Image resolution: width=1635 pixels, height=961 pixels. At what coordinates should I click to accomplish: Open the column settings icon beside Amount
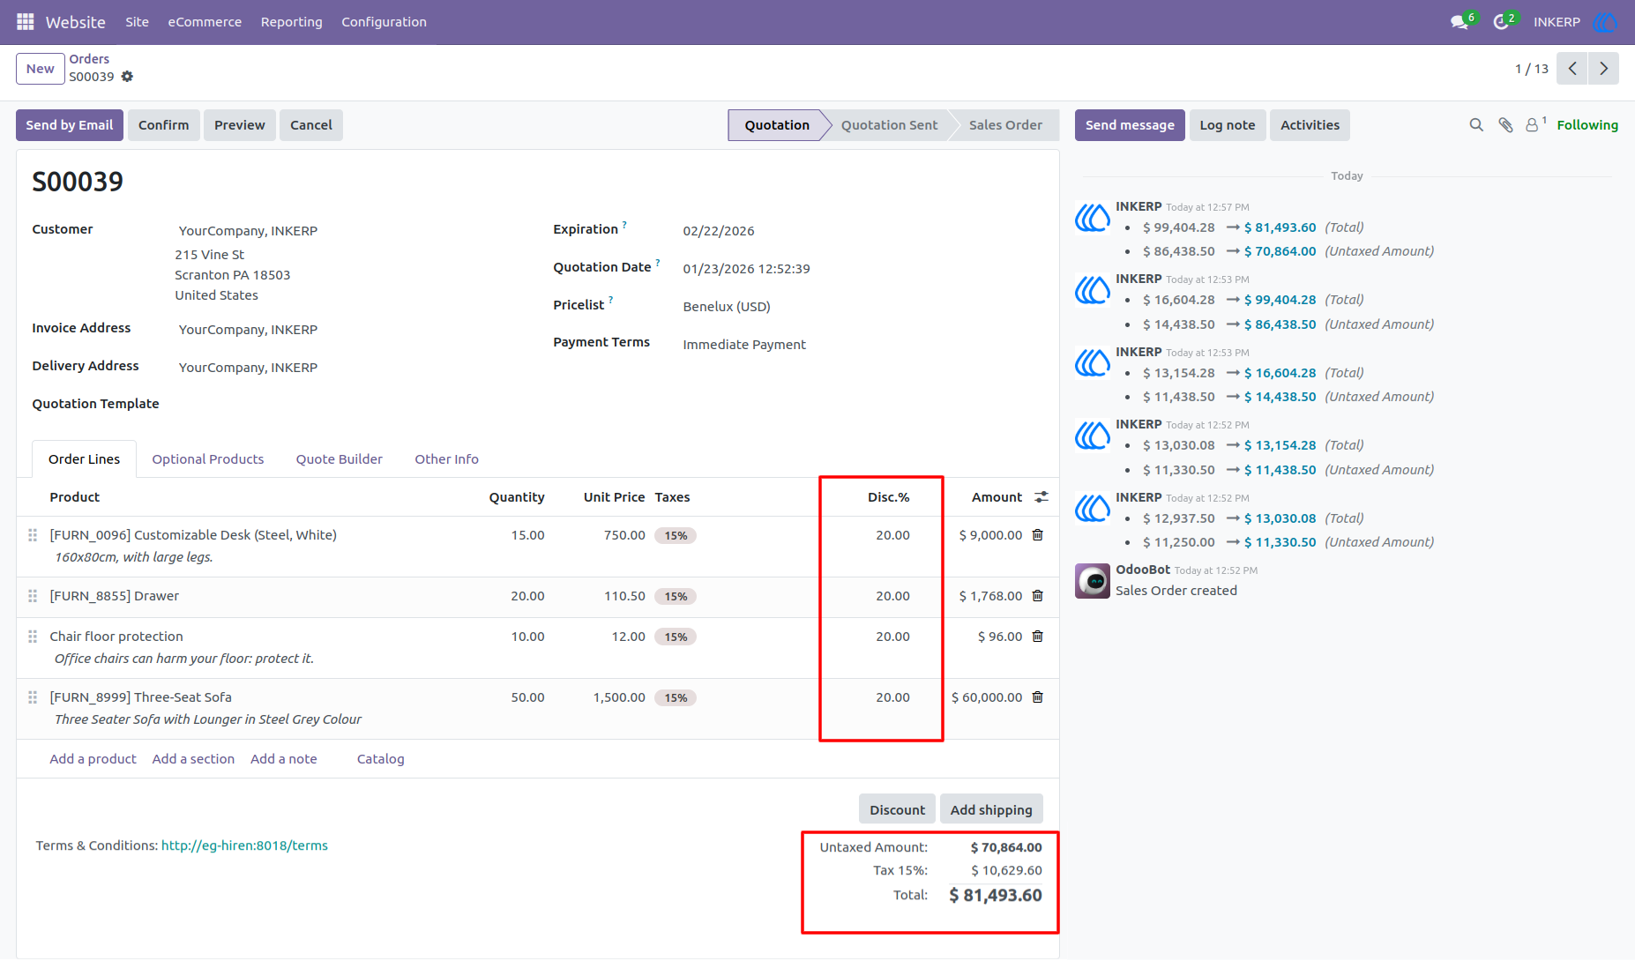pyautogui.click(x=1041, y=497)
